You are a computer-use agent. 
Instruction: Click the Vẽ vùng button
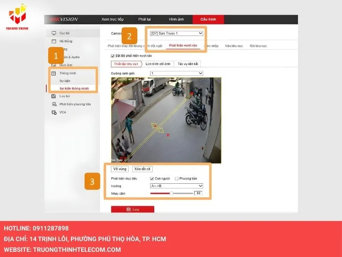click(x=120, y=169)
